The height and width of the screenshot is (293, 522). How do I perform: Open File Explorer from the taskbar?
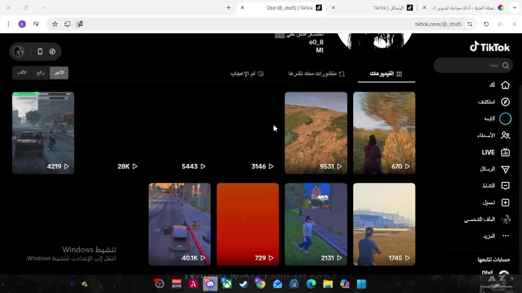[328, 284]
